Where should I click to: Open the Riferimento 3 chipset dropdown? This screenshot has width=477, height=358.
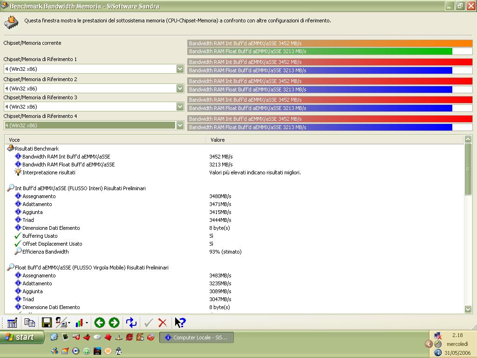click(x=180, y=107)
